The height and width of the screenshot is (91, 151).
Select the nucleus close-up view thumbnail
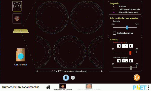click(x=17, y=18)
